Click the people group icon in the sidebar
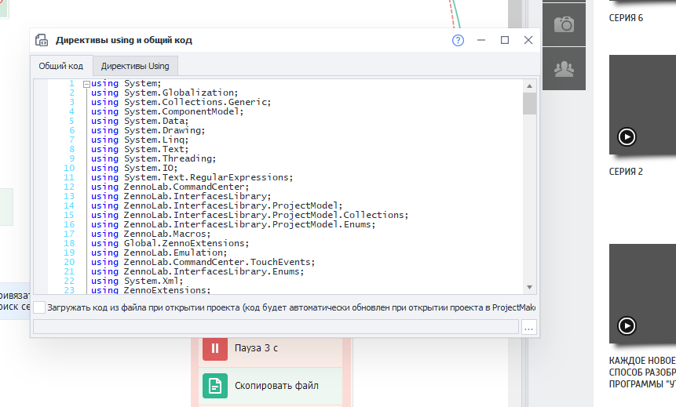Screen dimensions: 676x407 click(564, 68)
